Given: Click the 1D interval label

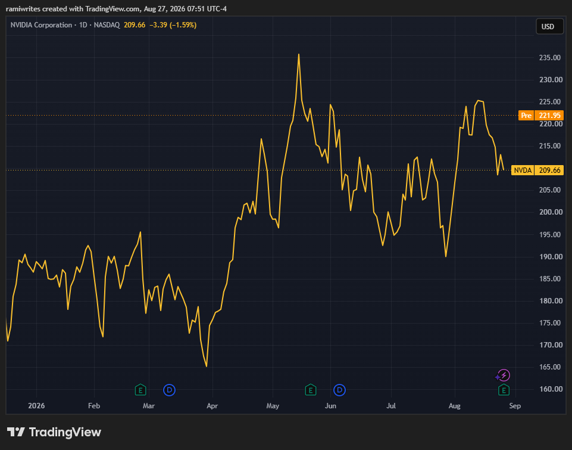Looking at the screenshot, I should pyautogui.click(x=83, y=25).
